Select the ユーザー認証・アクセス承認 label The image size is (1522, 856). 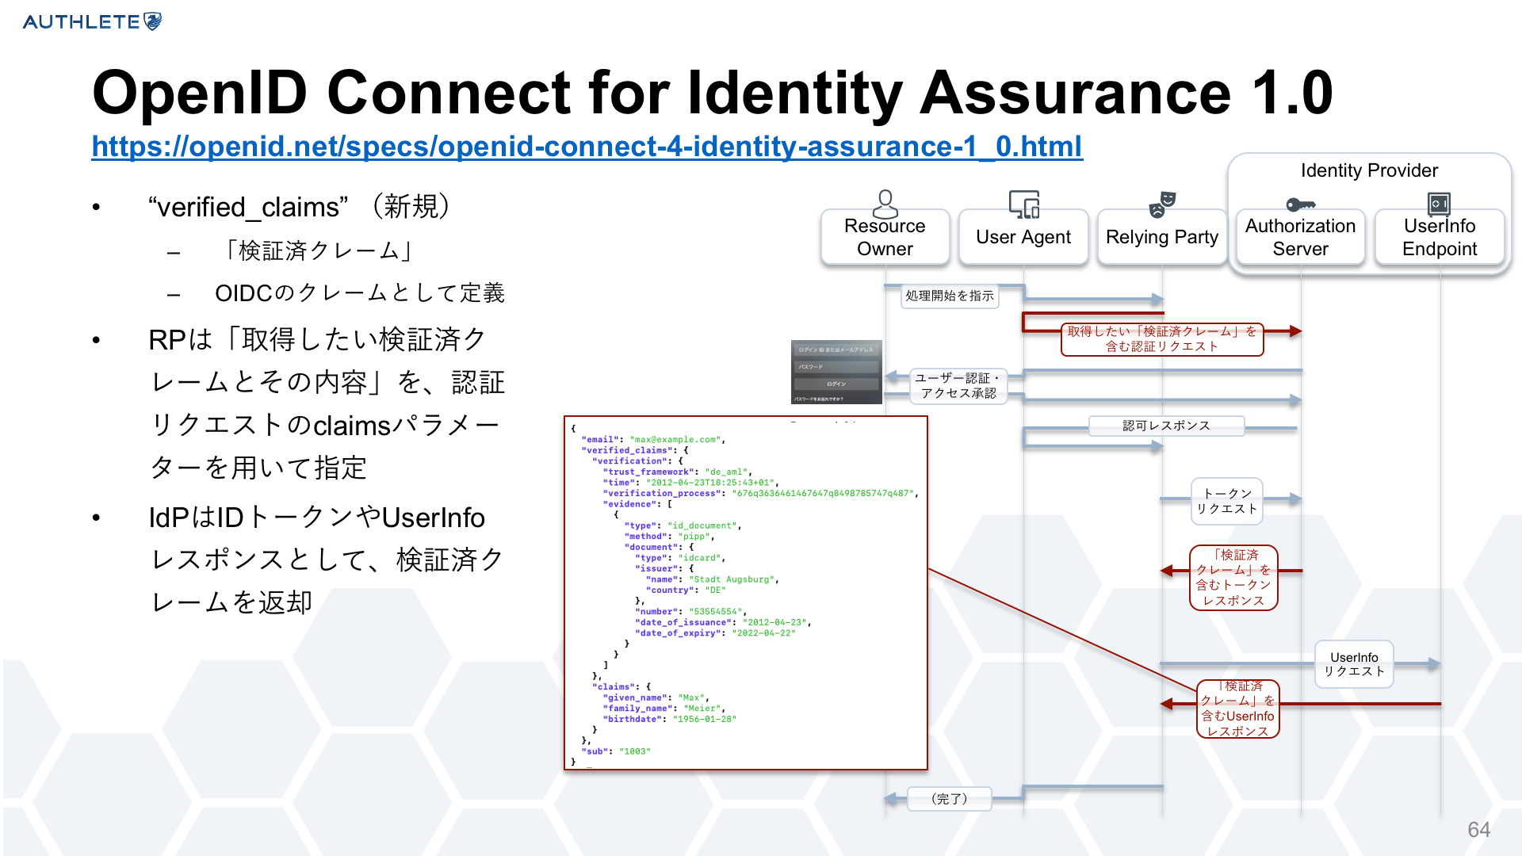[x=958, y=386]
